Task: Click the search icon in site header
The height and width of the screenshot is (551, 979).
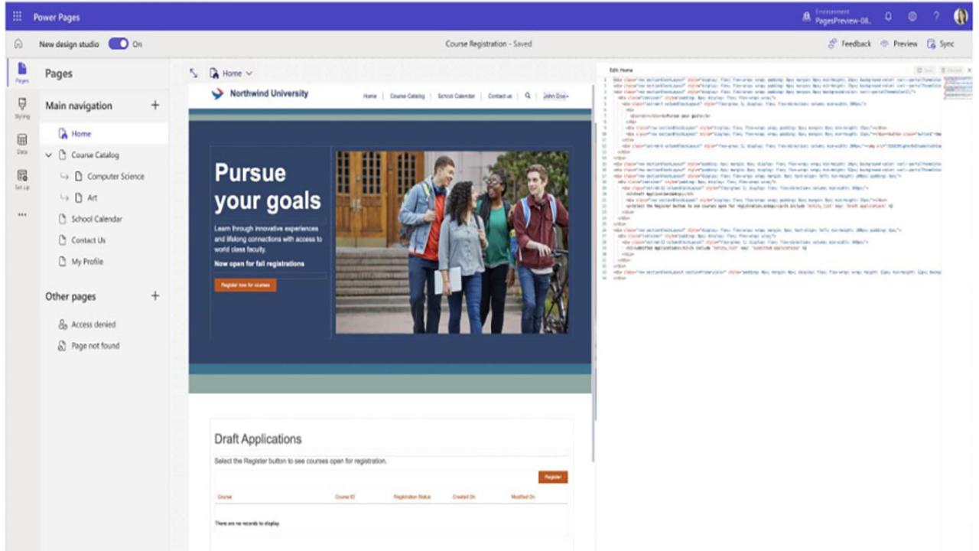Action: [528, 96]
